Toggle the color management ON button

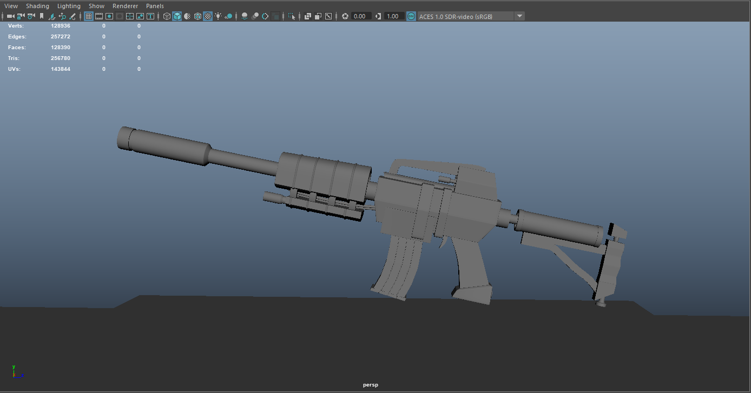point(411,16)
